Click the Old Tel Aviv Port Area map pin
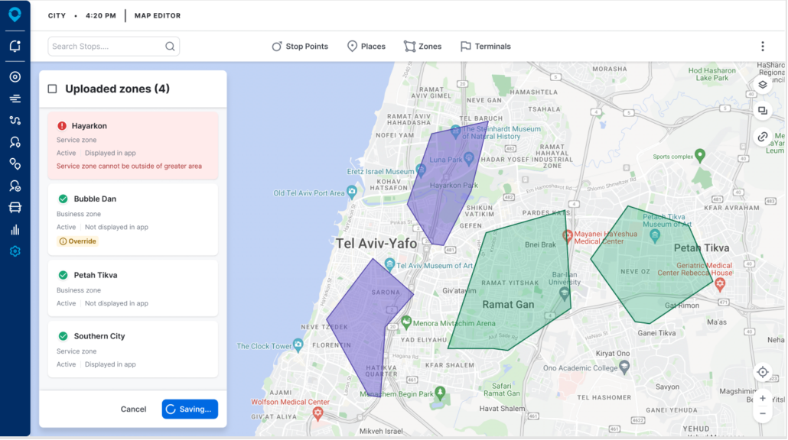The width and height of the screenshot is (788, 440). click(x=352, y=191)
